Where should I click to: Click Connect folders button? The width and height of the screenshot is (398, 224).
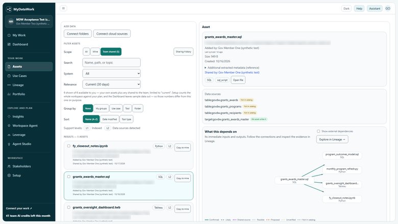click(x=78, y=34)
